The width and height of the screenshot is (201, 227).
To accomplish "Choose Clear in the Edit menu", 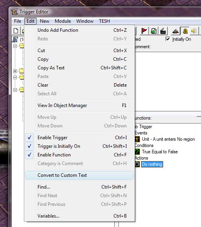I will pos(79,85).
